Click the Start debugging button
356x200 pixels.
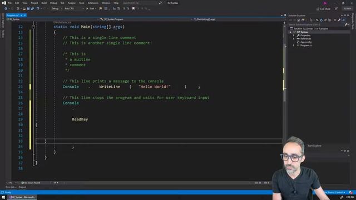coord(90,9)
